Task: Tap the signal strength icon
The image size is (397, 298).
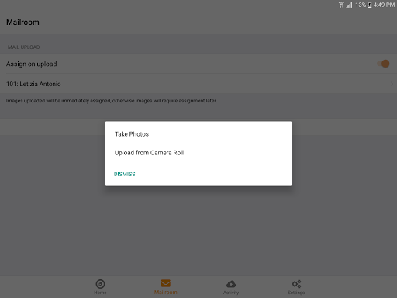Action: 349,5
